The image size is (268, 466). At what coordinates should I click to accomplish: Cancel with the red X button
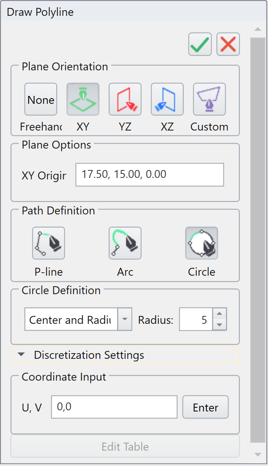[228, 44]
